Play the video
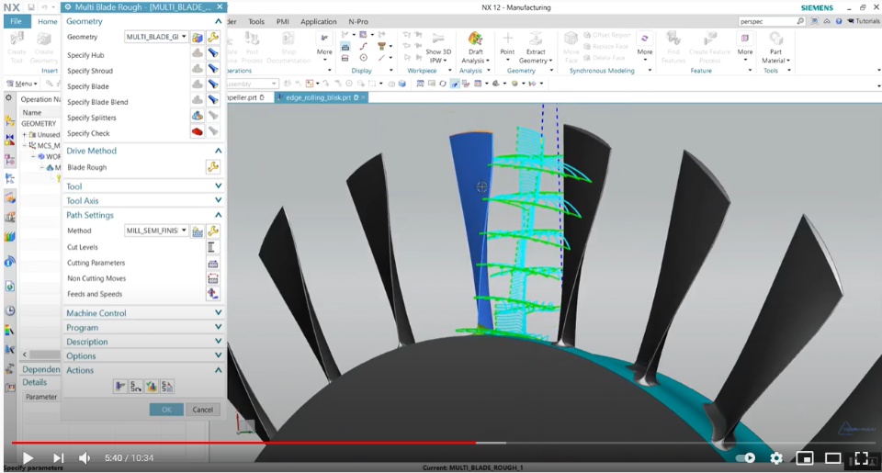This screenshot has height=473, width=882. tap(28, 458)
